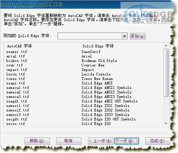Click the AutoCAD 字体 column header
Screen dimensions: 178x153
(20, 46)
